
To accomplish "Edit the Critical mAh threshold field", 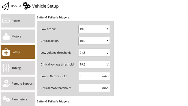I will pyautogui.click(x=94, y=88).
